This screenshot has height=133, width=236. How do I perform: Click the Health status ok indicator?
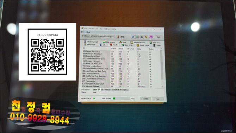pyautogui.click(x=94, y=99)
